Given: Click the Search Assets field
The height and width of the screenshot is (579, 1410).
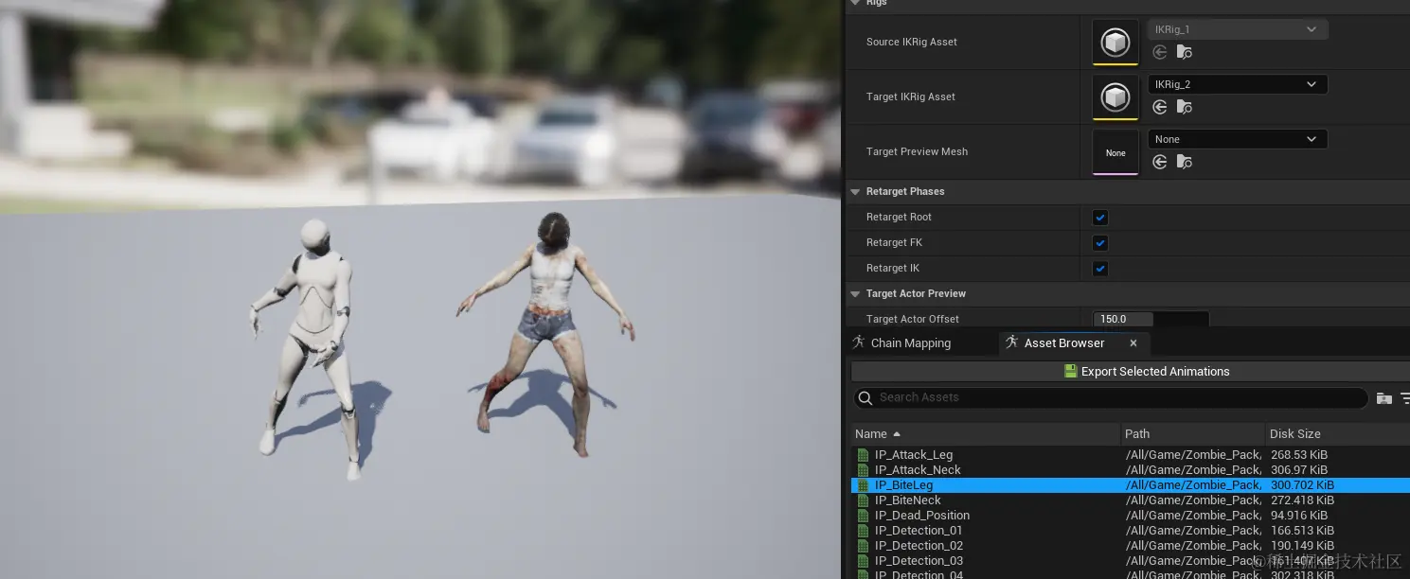Looking at the screenshot, I should point(1111,397).
